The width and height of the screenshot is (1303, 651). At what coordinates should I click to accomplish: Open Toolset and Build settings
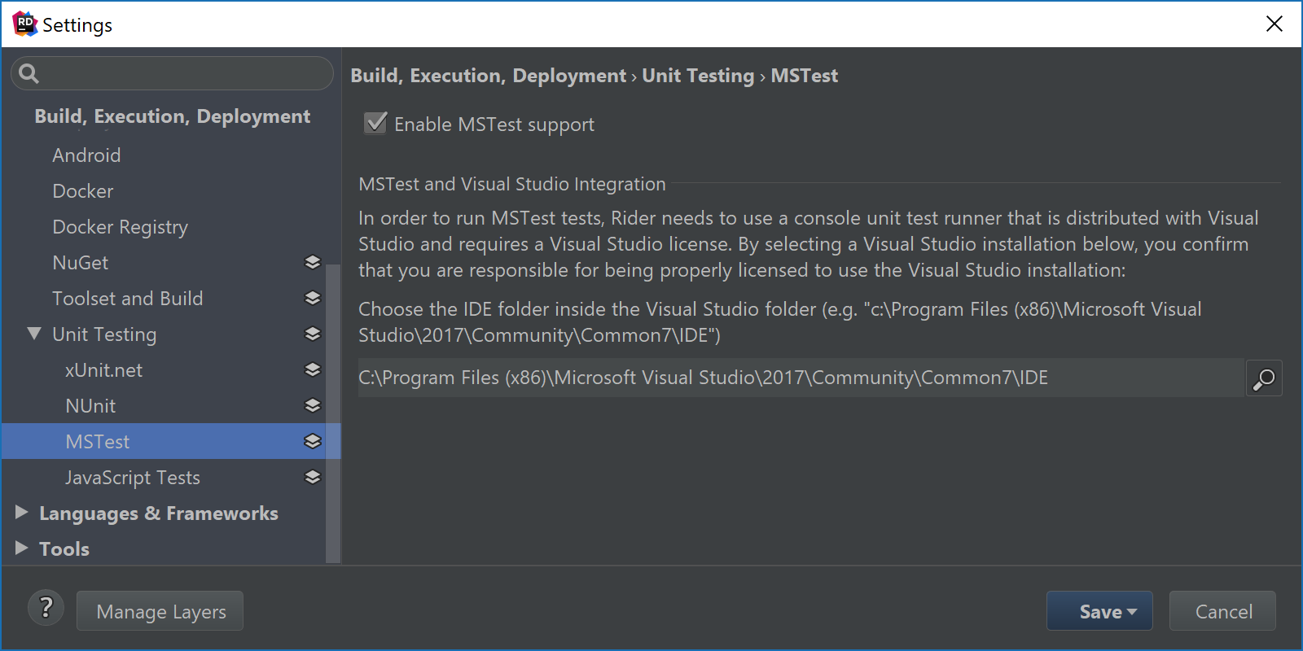coord(128,298)
